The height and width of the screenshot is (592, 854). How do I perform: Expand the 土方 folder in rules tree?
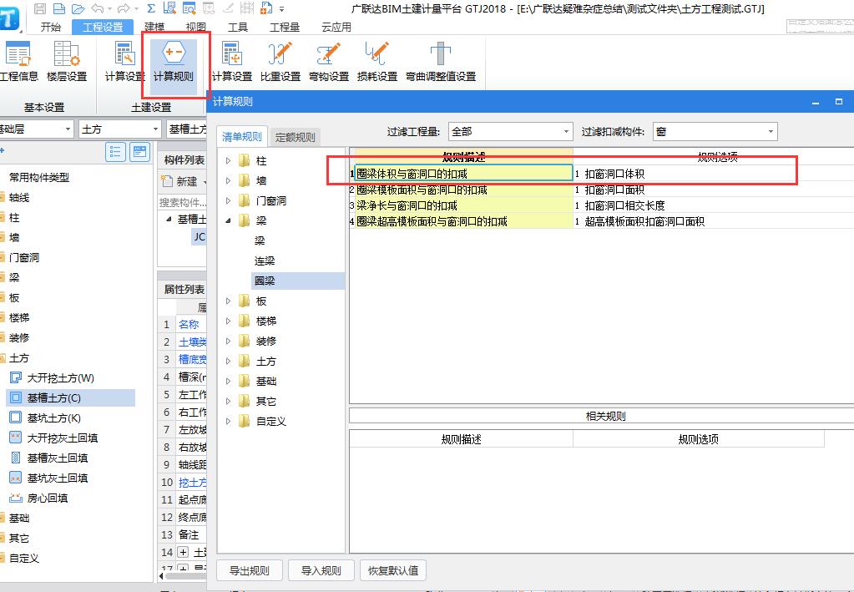228,361
